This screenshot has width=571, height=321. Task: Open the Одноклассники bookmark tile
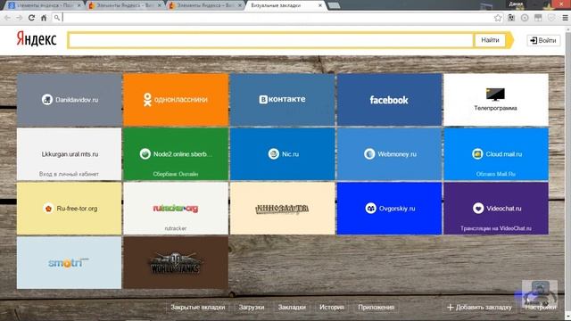tap(176, 100)
